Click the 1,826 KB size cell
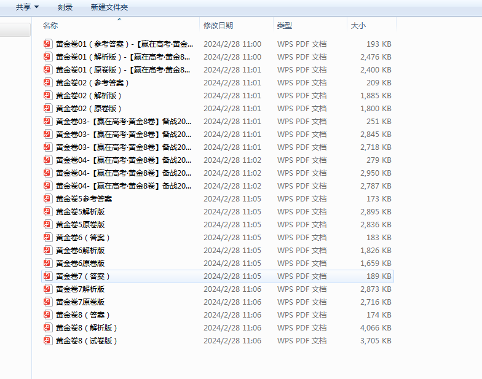The image size is (482, 379). (x=376, y=251)
